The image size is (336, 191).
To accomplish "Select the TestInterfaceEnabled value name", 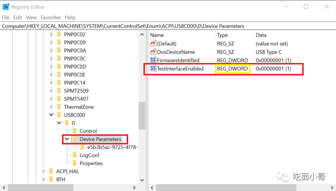I will (180, 69).
